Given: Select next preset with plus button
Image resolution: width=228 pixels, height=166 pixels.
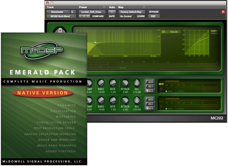Looking at the screenshot, I should point(84,16).
